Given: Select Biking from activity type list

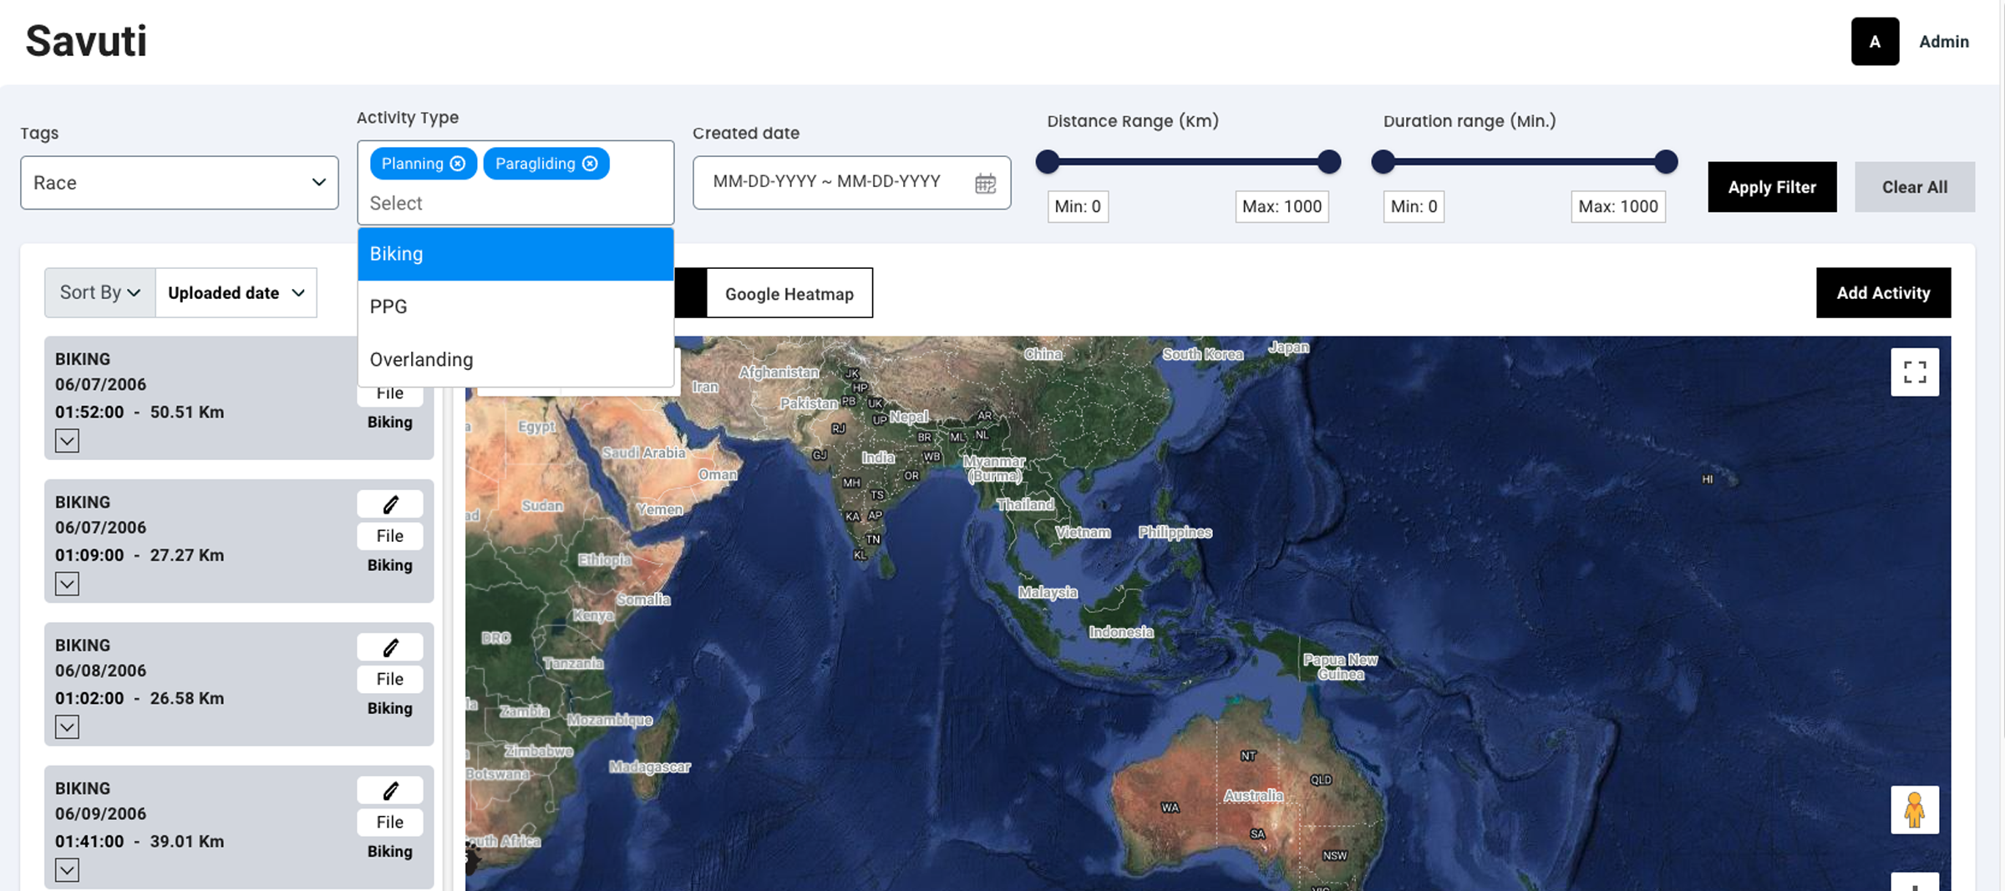Looking at the screenshot, I should [515, 254].
